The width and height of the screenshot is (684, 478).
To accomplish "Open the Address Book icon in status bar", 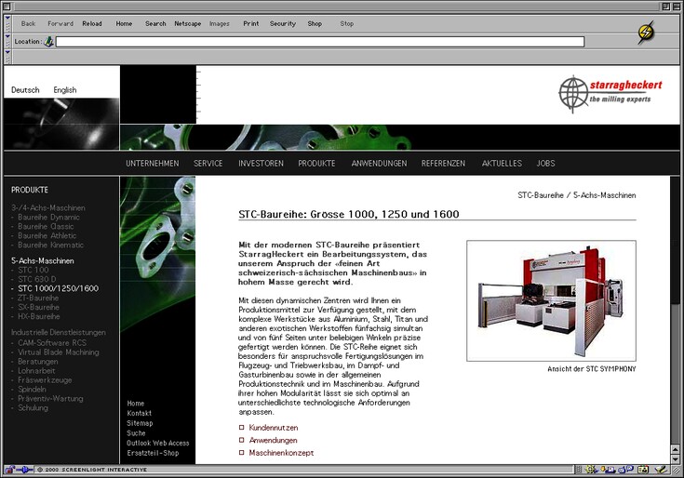I will [643, 470].
